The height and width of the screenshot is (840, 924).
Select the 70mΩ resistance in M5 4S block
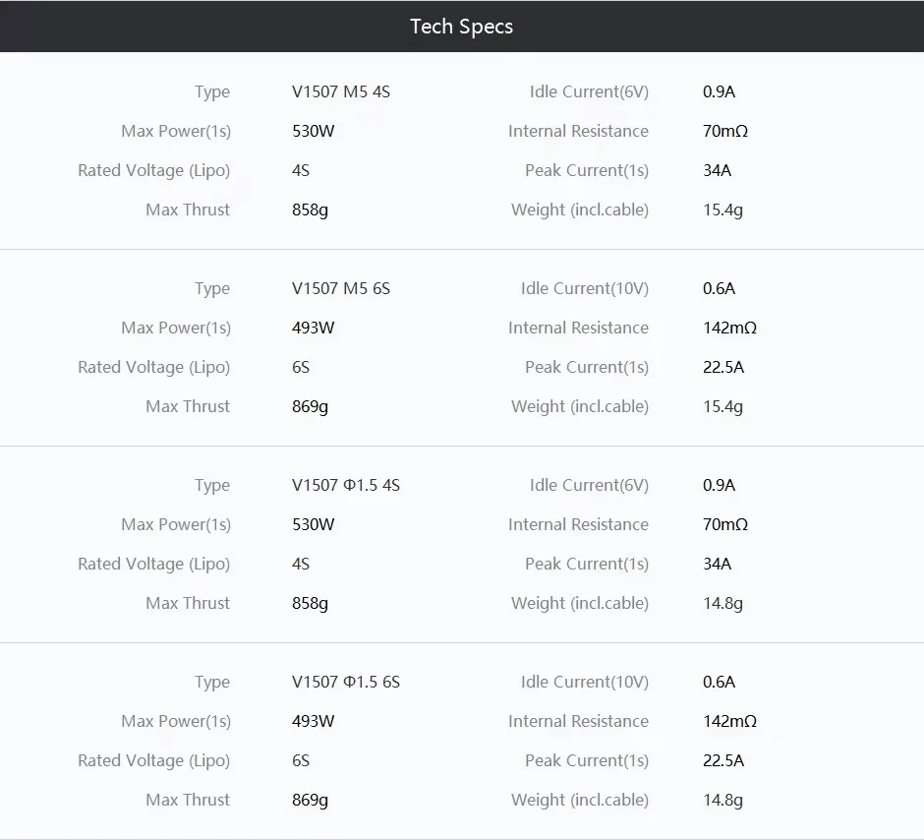pyautogui.click(x=725, y=131)
